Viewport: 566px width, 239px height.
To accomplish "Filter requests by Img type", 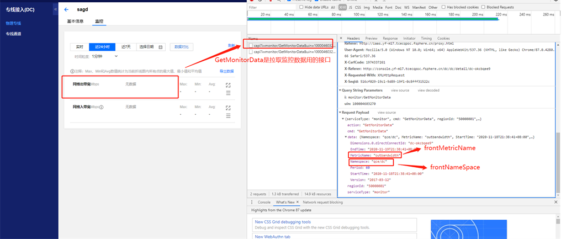I will pos(367,7).
